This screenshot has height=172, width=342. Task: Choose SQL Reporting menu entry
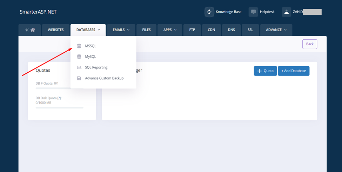(96, 67)
